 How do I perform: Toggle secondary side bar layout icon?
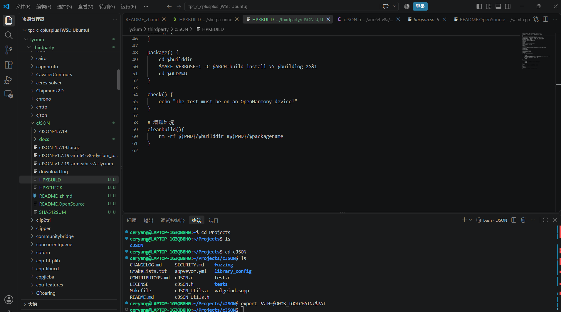(x=508, y=6)
